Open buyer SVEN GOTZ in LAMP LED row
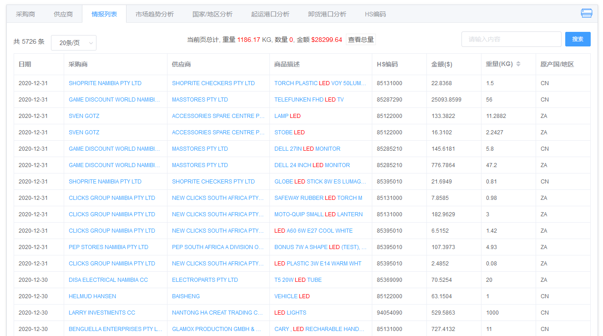 pyautogui.click(x=84, y=116)
